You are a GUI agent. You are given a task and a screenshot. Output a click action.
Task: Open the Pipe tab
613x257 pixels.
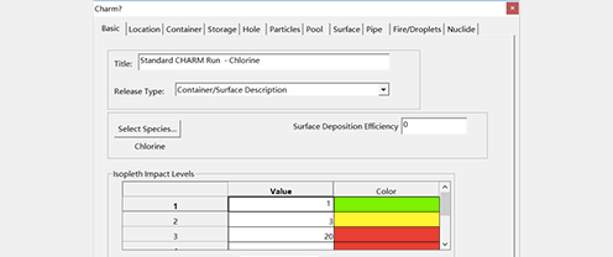point(374,30)
